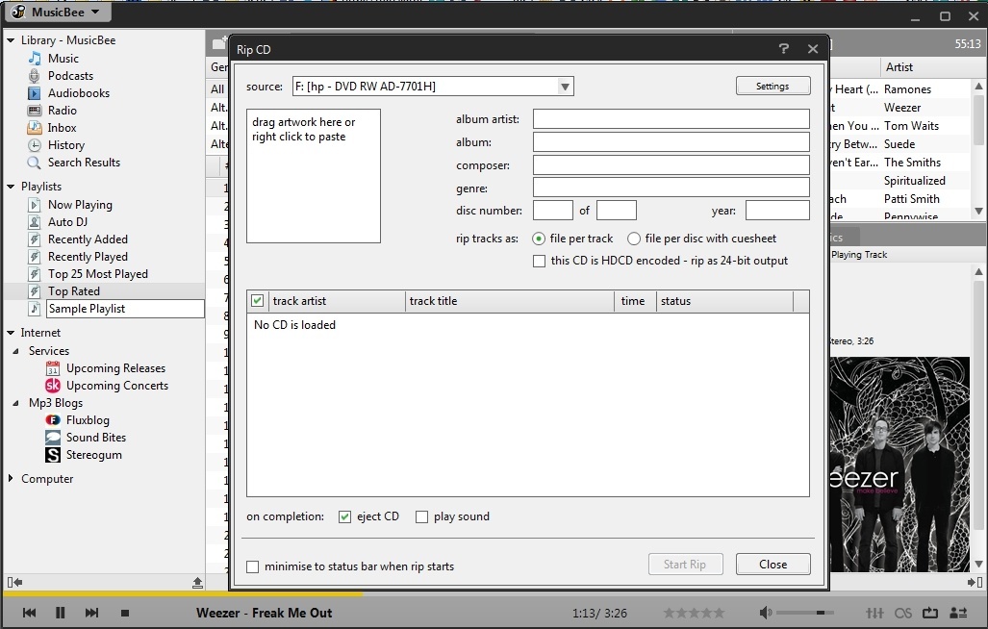Viewport: 988px width, 629px height.
Task: Click the help question mark in Rip CD
Action: [x=783, y=48]
